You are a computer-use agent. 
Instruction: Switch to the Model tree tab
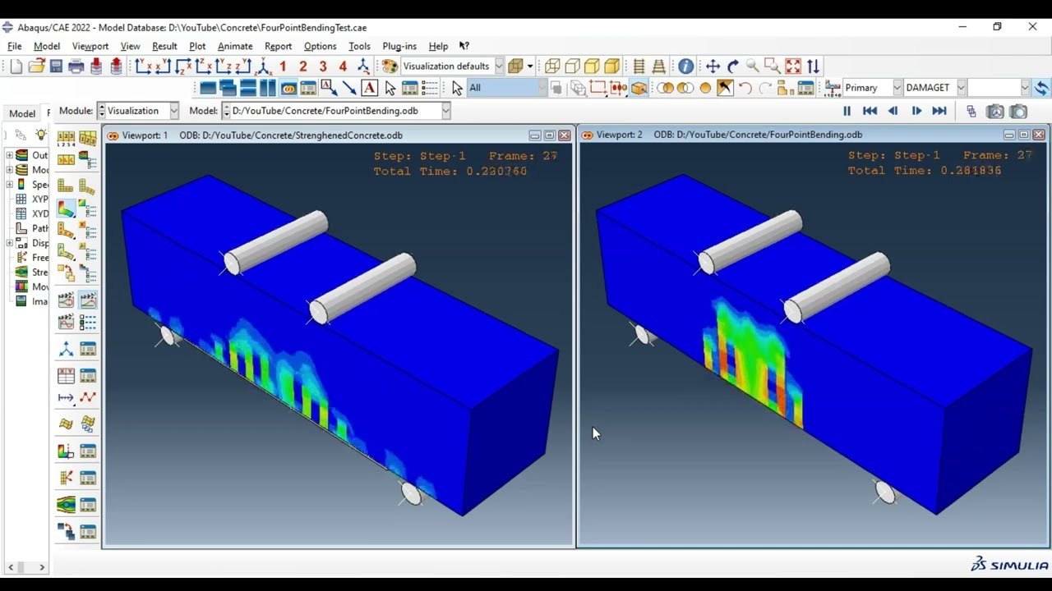[x=22, y=113]
